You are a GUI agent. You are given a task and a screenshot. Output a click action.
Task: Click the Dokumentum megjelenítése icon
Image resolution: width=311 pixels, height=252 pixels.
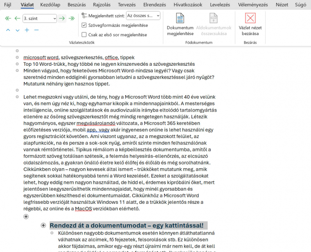coord(180,18)
